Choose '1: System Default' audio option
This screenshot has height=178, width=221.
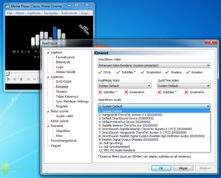click(x=154, y=111)
